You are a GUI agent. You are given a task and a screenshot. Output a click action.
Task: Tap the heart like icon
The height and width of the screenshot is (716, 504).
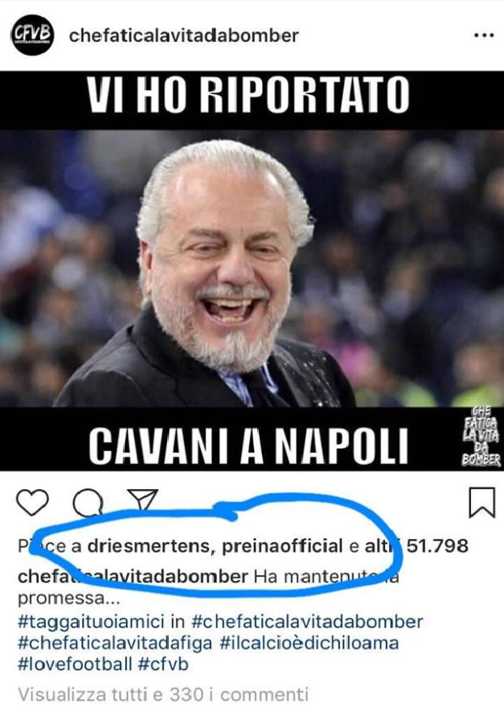[x=32, y=503]
